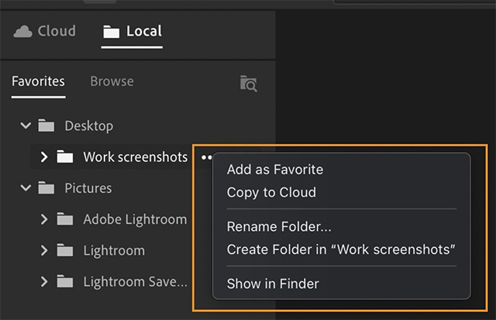The height and width of the screenshot is (320, 496).
Task: Expand the Lightroom folder
Action: (44, 250)
